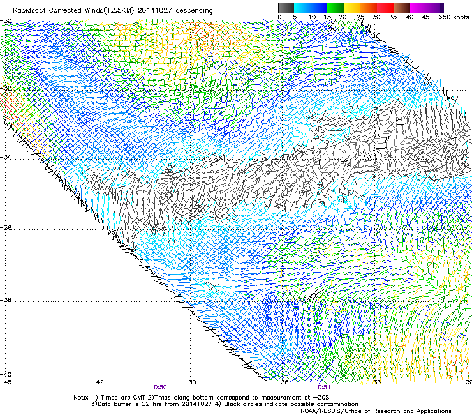This screenshot has height=415, width=472.
Task: Click the yellow 20-25 knots legend swatch
Action: pos(352,8)
